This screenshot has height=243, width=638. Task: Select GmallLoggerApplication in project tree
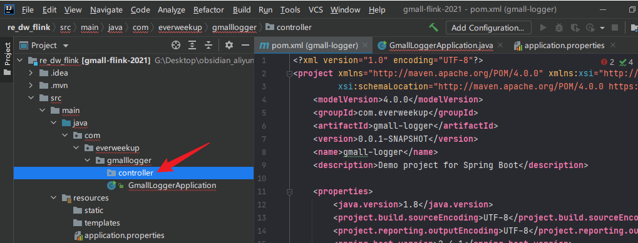[x=172, y=186]
